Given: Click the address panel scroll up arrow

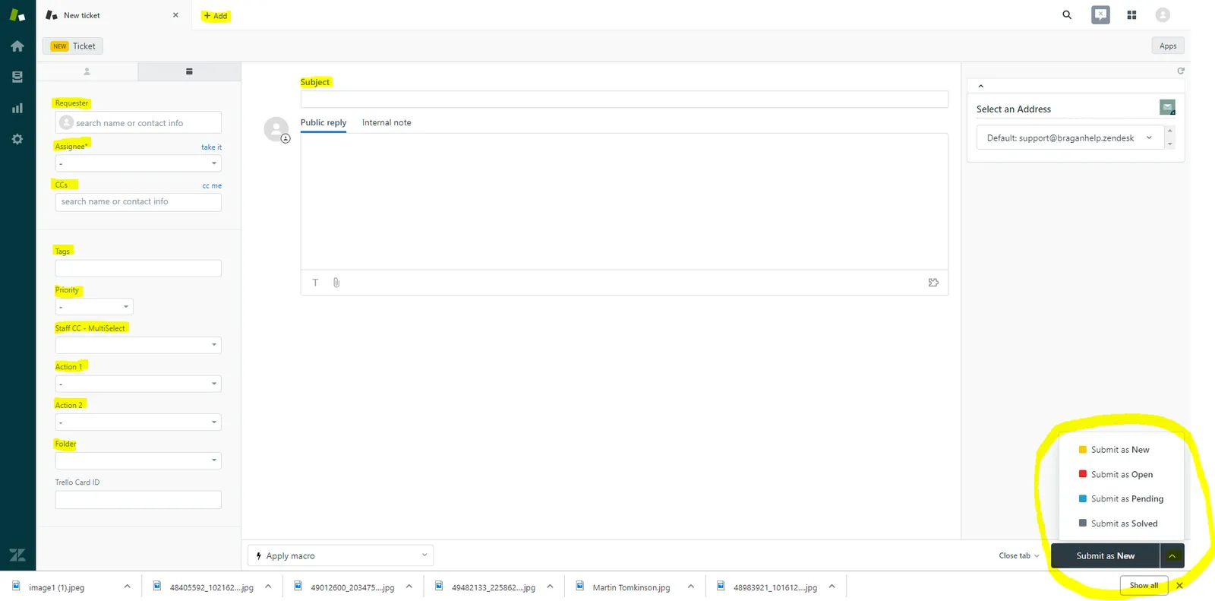Looking at the screenshot, I should [1170, 131].
